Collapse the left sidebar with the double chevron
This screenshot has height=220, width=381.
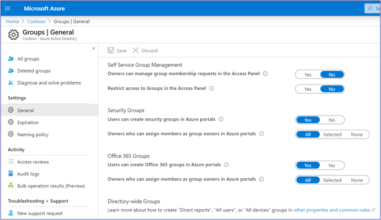click(x=94, y=49)
